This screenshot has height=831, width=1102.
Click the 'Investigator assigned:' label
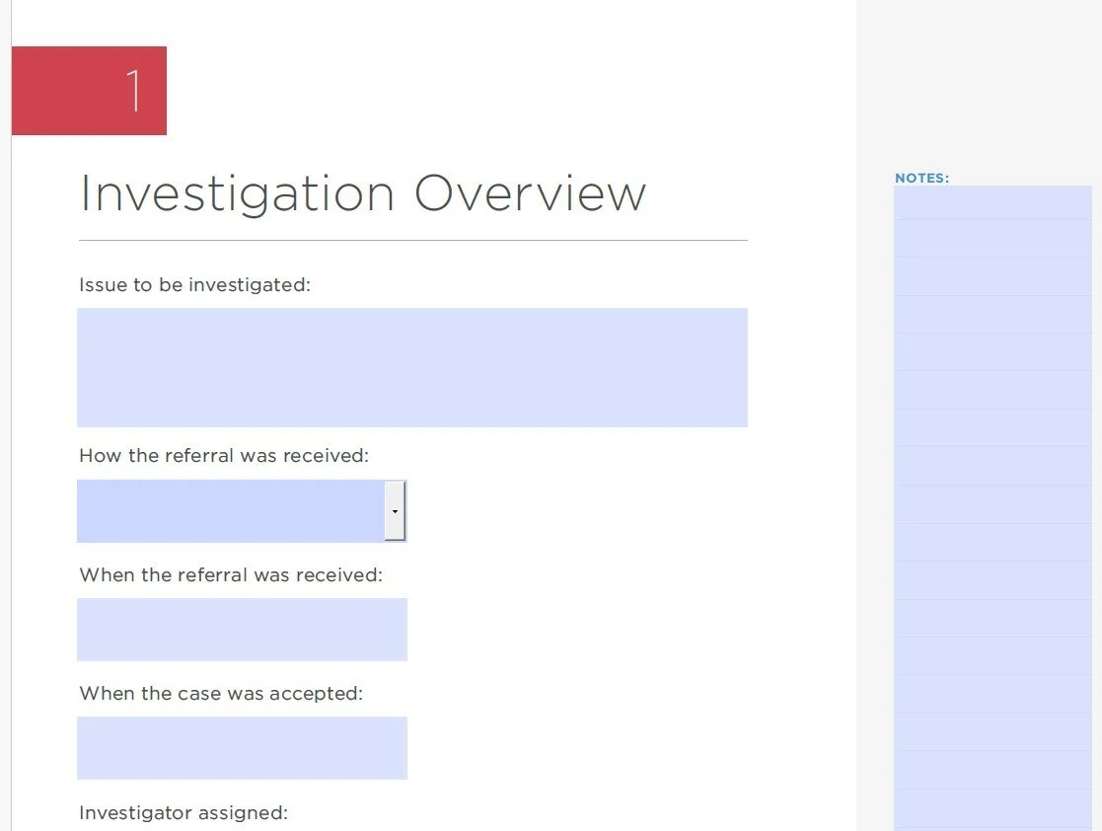[x=184, y=812]
